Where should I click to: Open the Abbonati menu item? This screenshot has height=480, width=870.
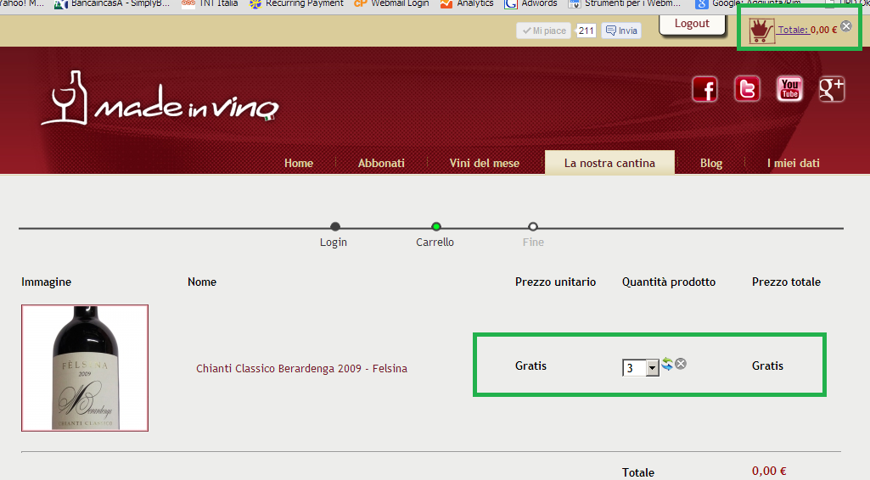point(381,163)
